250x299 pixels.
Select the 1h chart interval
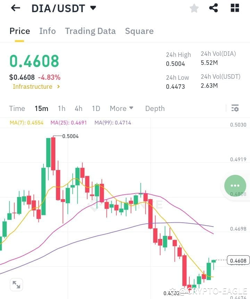click(x=61, y=108)
